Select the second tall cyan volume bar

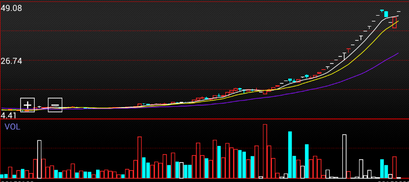pyautogui.click(x=307, y=161)
